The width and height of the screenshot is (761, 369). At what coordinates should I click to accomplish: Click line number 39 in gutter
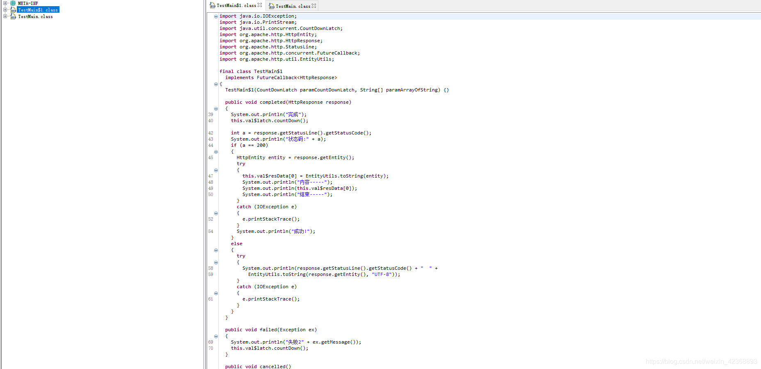point(211,115)
